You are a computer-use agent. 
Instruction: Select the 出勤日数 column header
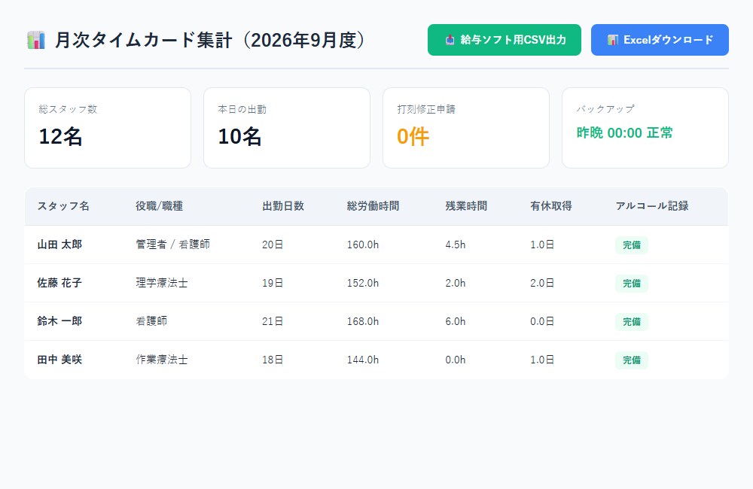pyautogui.click(x=283, y=206)
